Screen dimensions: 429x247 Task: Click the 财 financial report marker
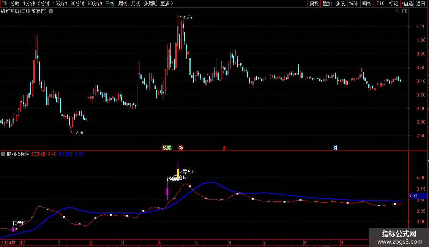pyautogui.click(x=335, y=147)
